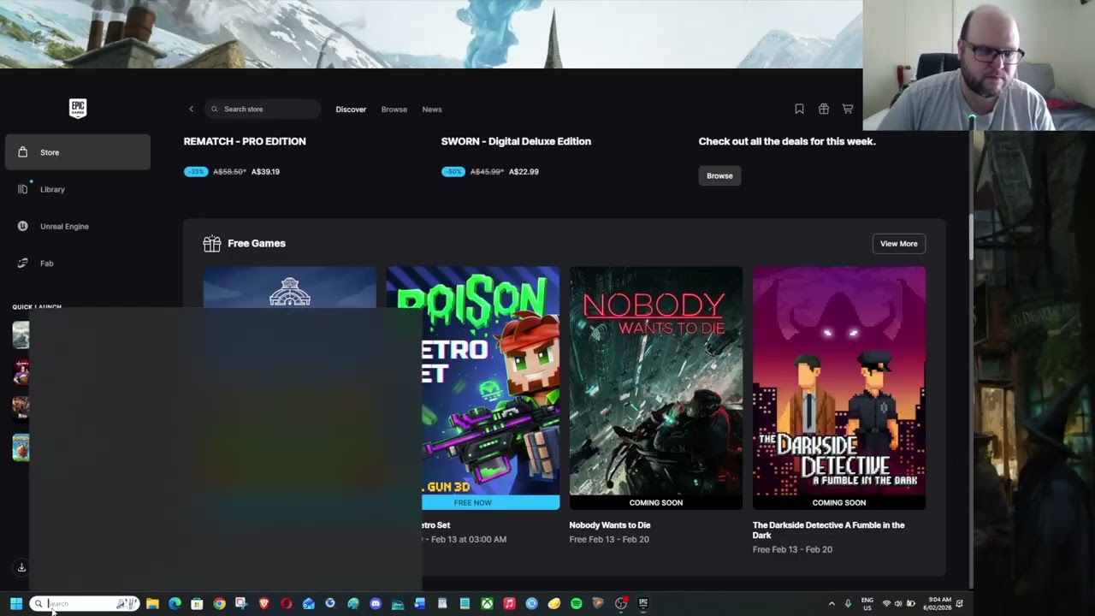Open the Poison Retro Set cover art

pyautogui.click(x=490, y=381)
